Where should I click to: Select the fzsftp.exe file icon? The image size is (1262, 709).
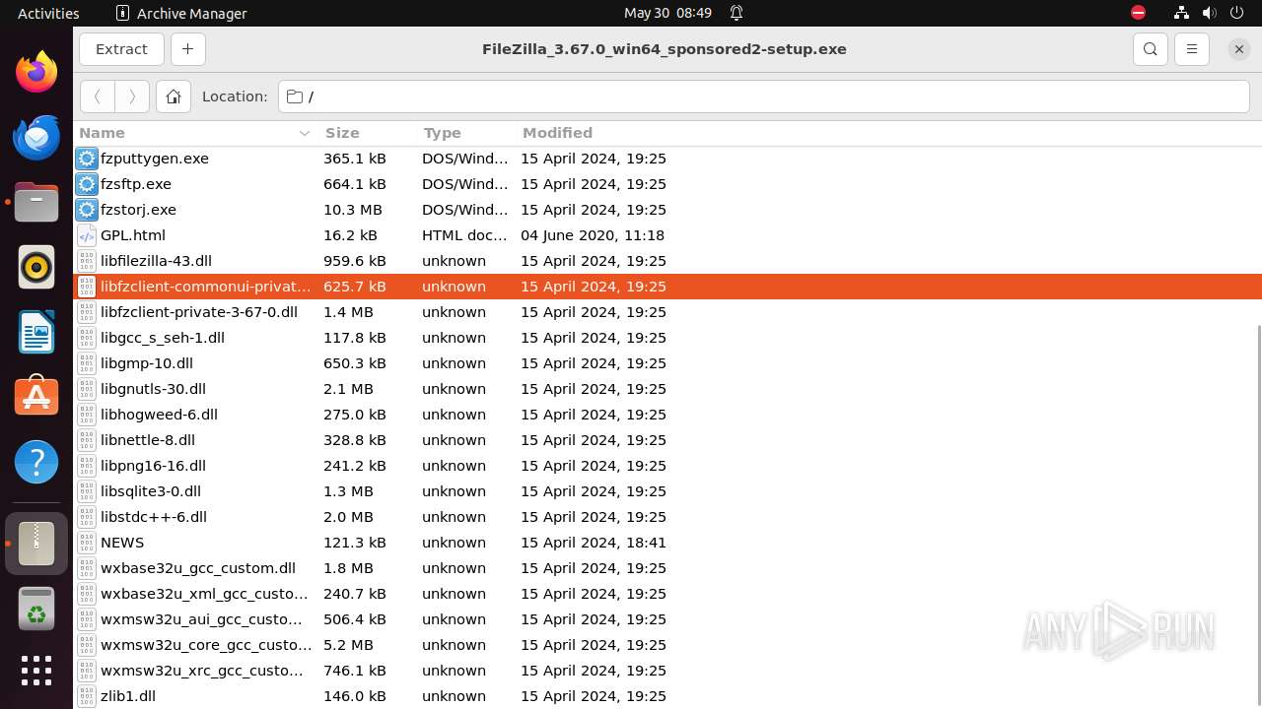point(87,184)
